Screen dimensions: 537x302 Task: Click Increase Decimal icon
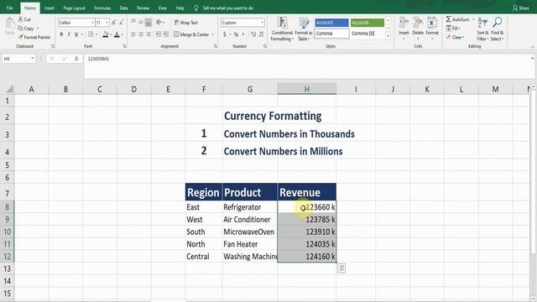tap(253, 34)
